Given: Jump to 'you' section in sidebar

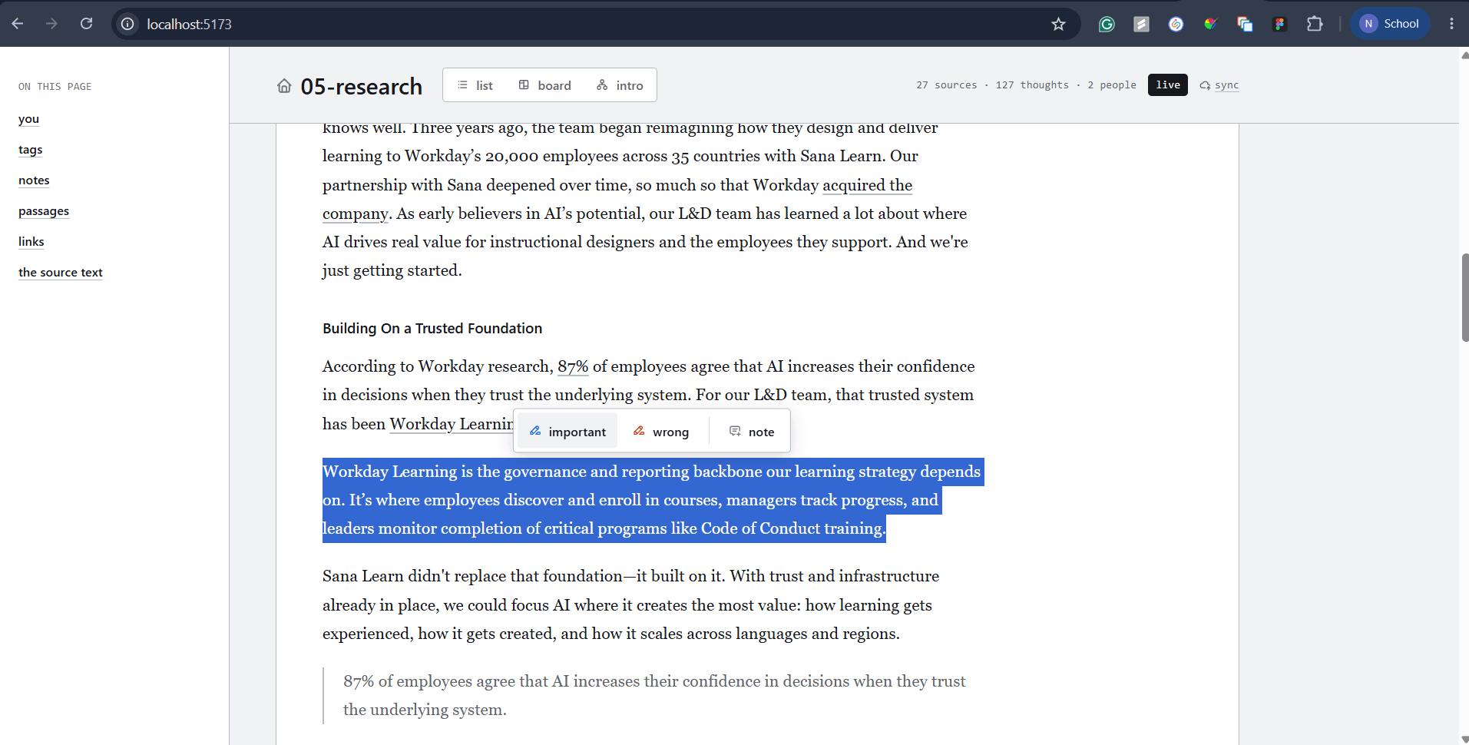Looking at the screenshot, I should (28, 119).
